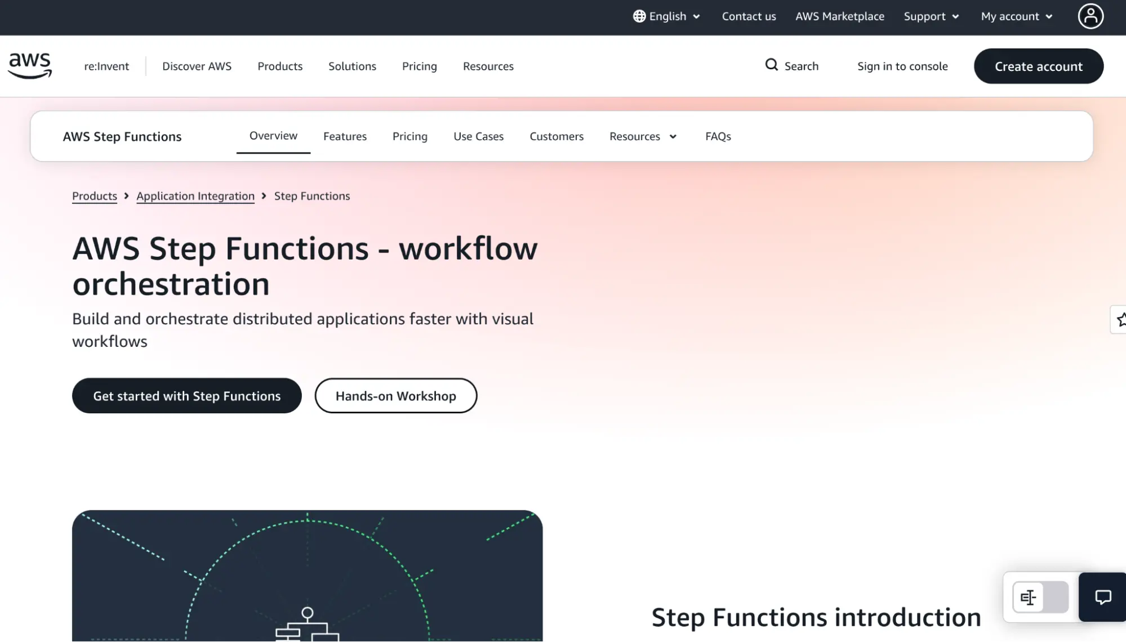Click the Step Functions introduction heading
This screenshot has width=1126, height=642.
[x=816, y=617]
